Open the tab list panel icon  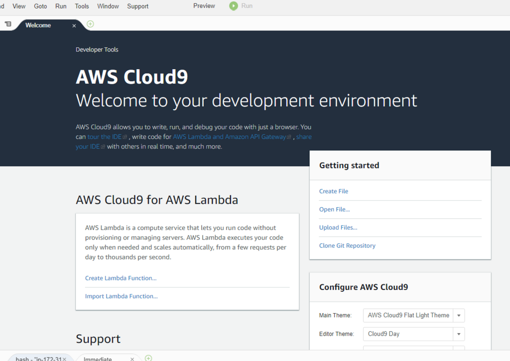click(8, 24)
